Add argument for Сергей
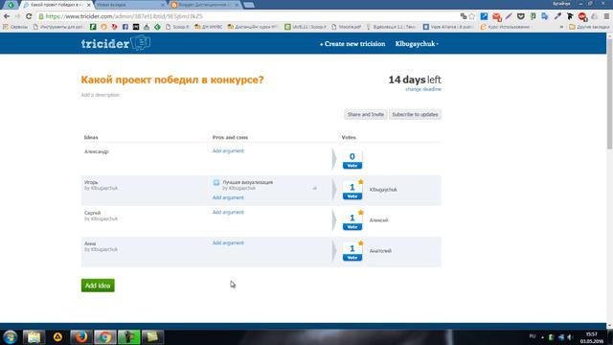Image resolution: width=613 pixels, height=345 pixels. tap(228, 212)
